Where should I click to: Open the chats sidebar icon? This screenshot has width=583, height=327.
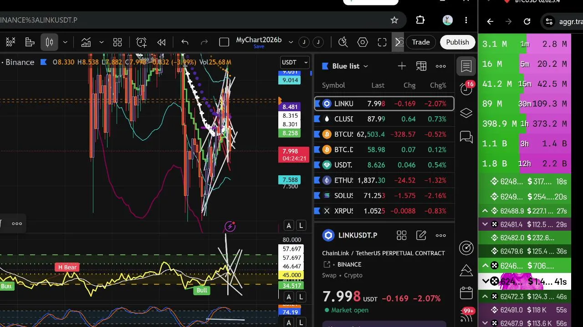(x=466, y=137)
